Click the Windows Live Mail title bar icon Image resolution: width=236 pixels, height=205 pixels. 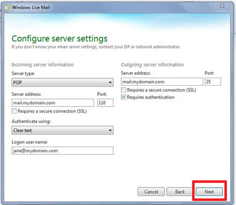coord(8,7)
